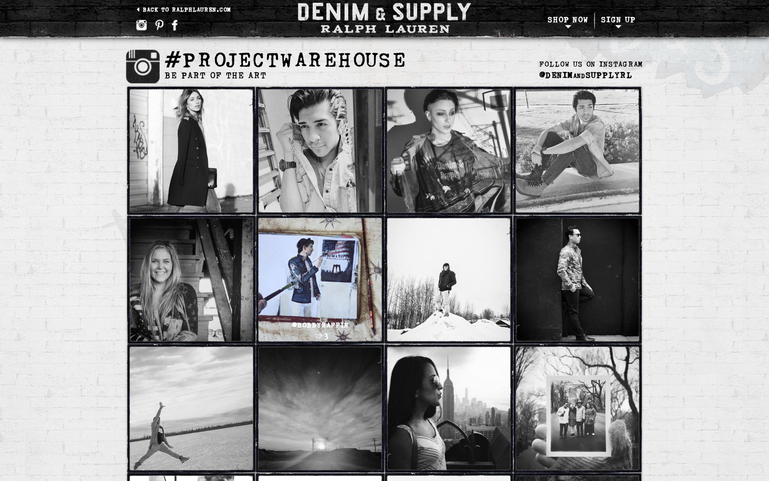The width and height of the screenshot is (769, 481).
Task: Open the jumping figure on snow photo
Action: [x=191, y=408]
